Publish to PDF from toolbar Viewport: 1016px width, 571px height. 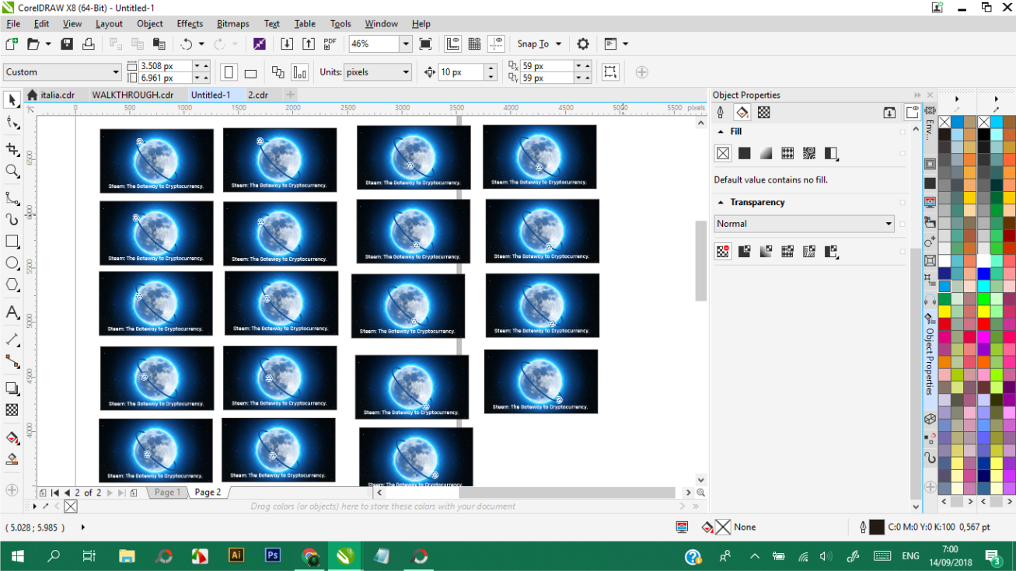[x=330, y=44]
